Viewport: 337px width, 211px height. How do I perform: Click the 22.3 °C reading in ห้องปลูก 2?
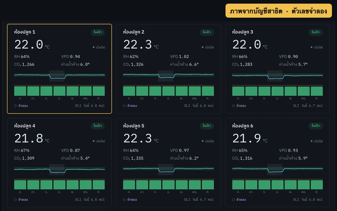141,45
